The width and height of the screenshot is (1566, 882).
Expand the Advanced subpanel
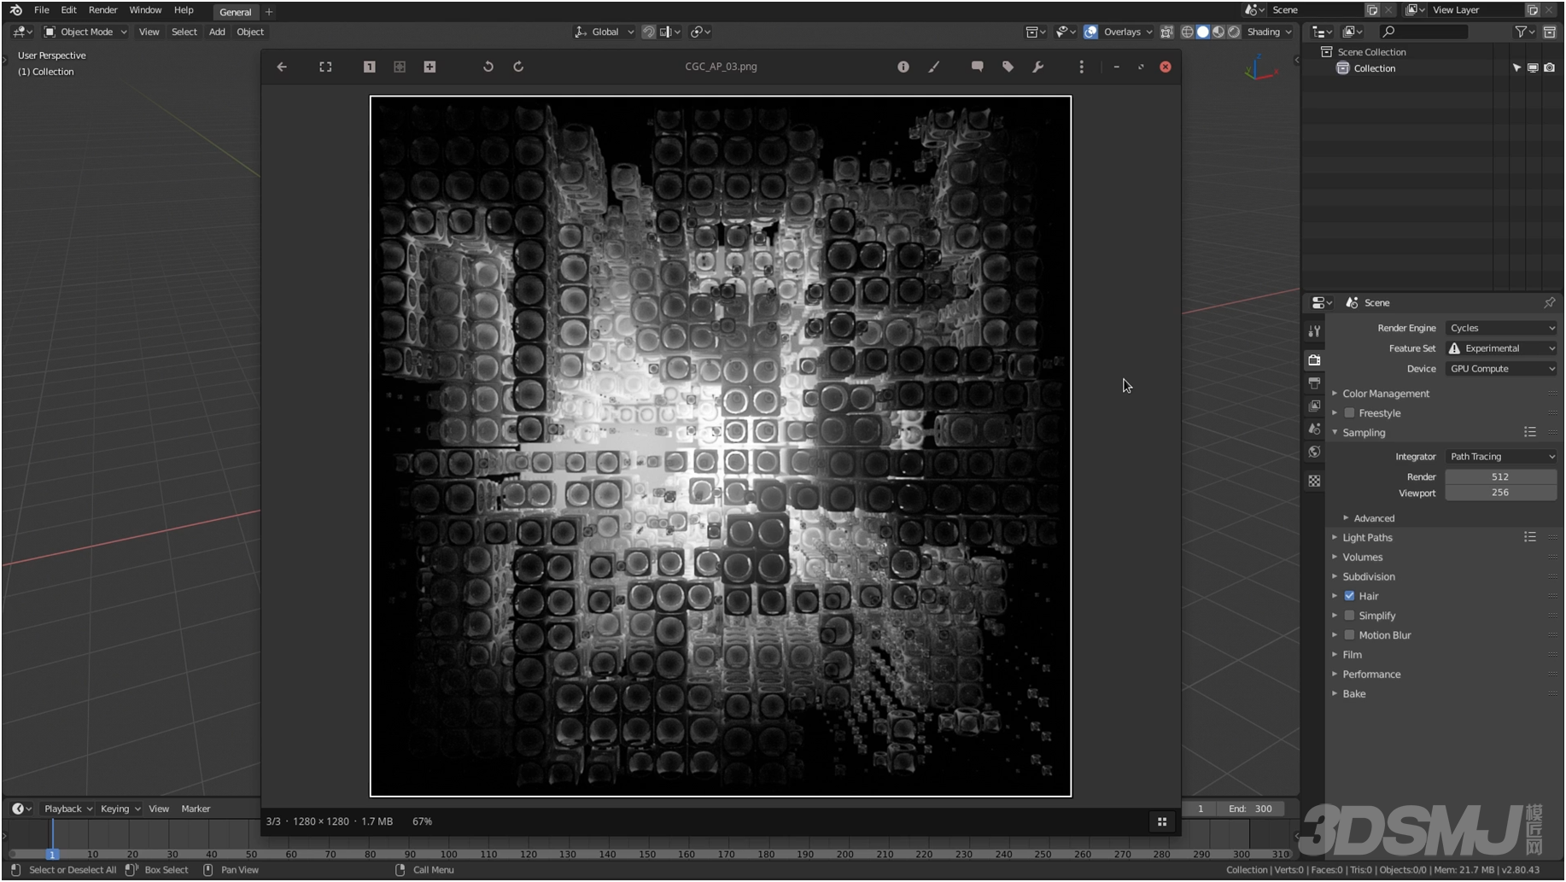tap(1373, 518)
